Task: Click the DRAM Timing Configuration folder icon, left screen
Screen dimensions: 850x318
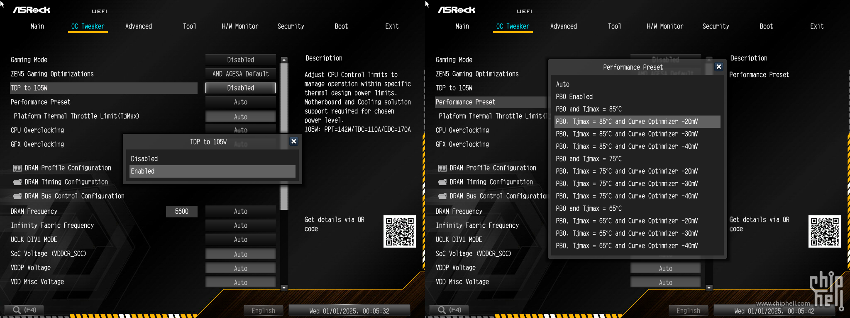Action: (x=17, y=182)
